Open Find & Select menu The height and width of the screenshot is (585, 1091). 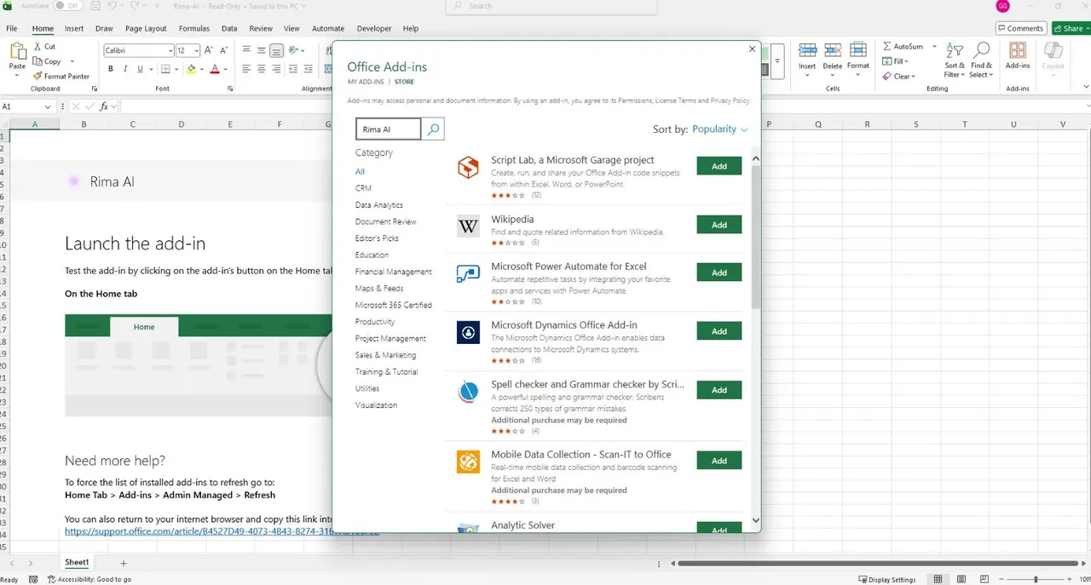coord(982,60)
